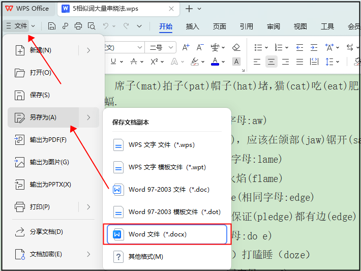The width and height of the screenshot is (361, 271).
Task: Choose 输出为PPTX(X) in the file menu
Action: (53, 185)
